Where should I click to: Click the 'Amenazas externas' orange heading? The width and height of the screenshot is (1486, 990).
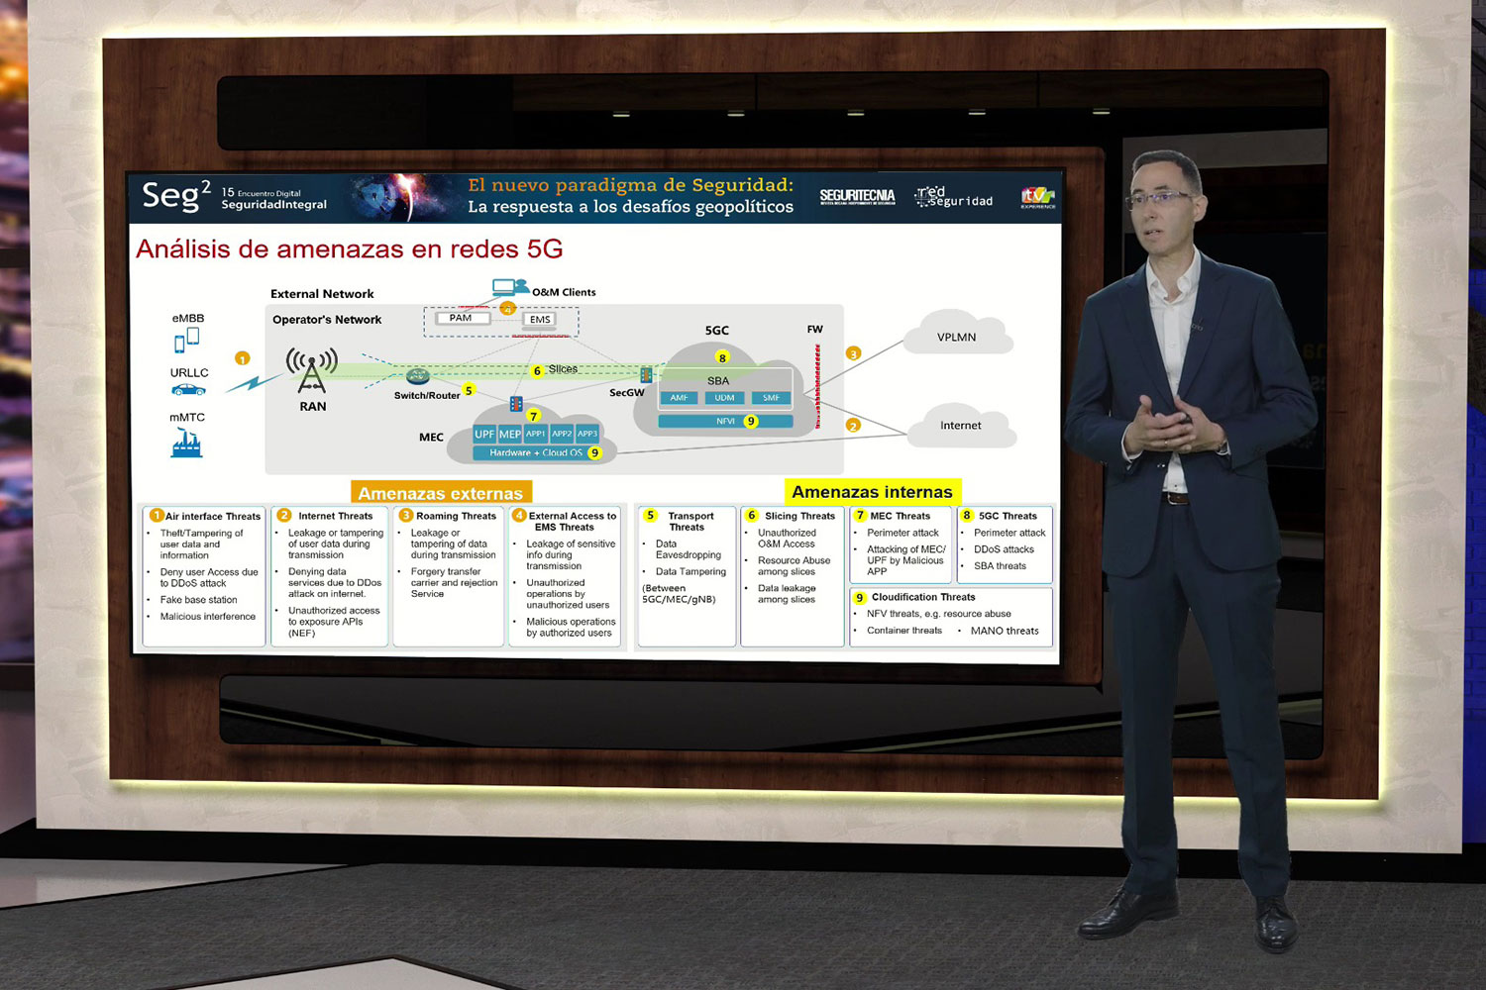[x=441, y=493]
